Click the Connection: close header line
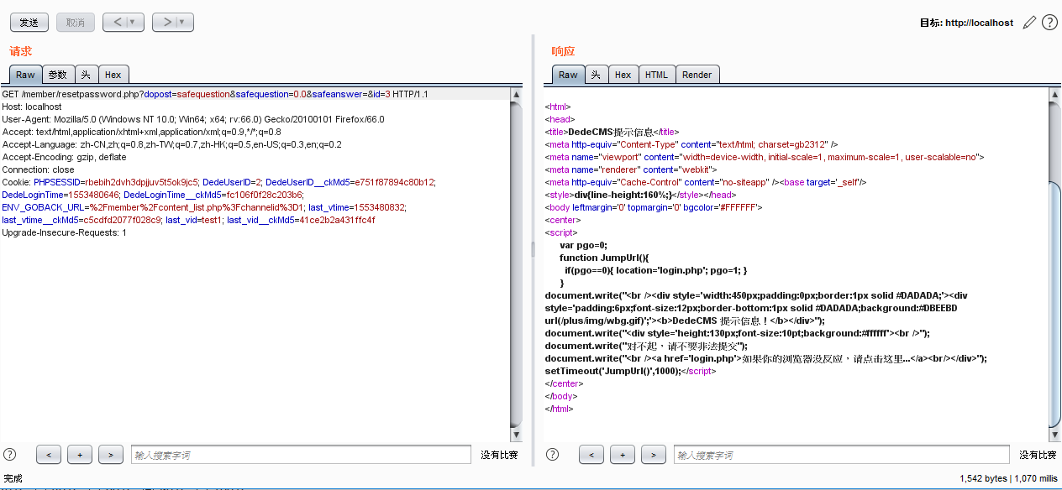 pos(38,169)
